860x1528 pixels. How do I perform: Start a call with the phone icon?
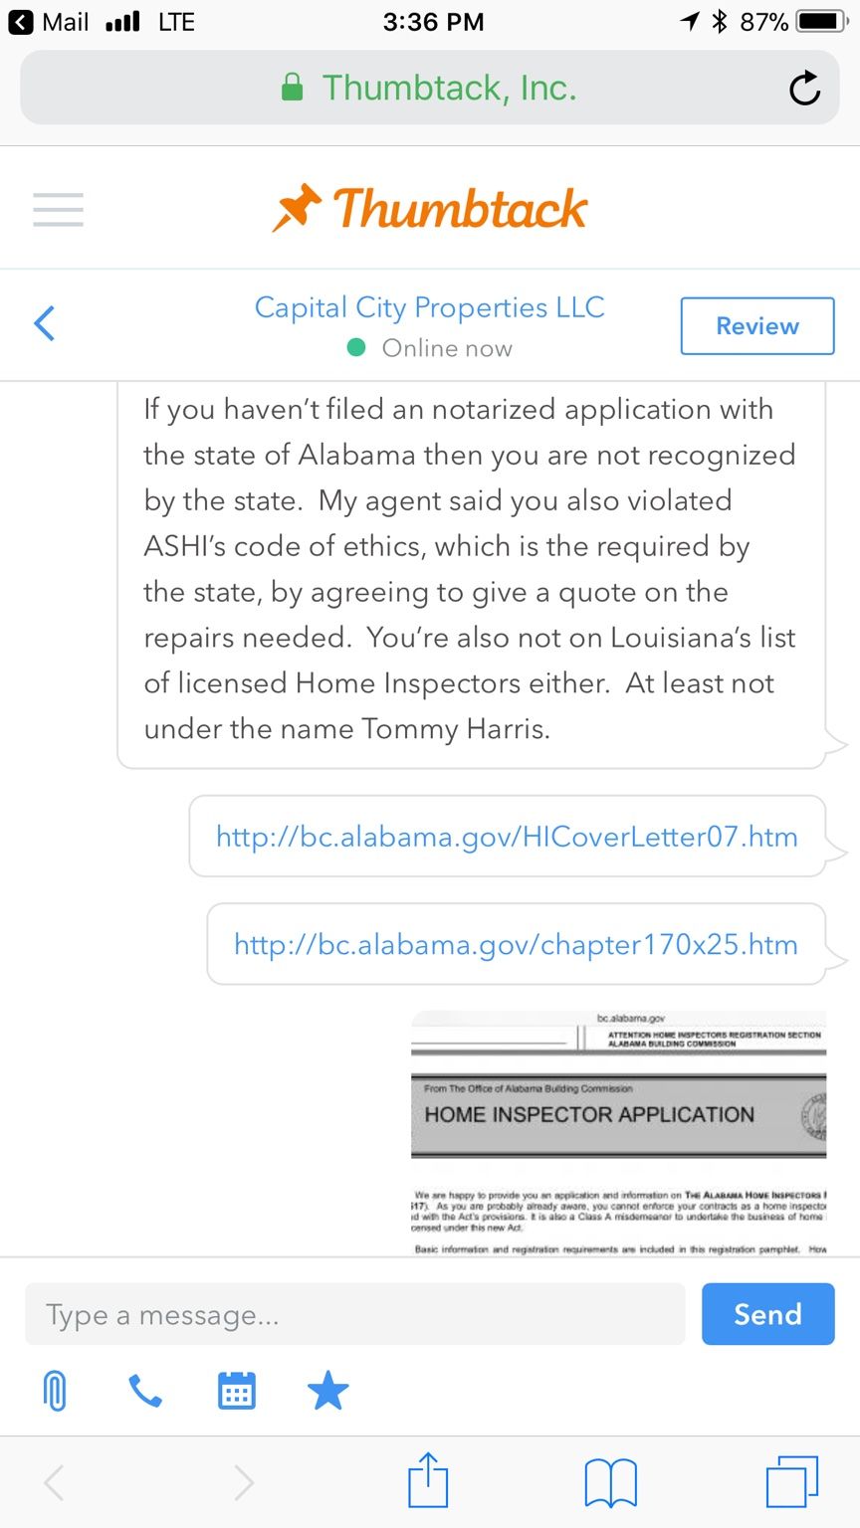click(145, 1391)
